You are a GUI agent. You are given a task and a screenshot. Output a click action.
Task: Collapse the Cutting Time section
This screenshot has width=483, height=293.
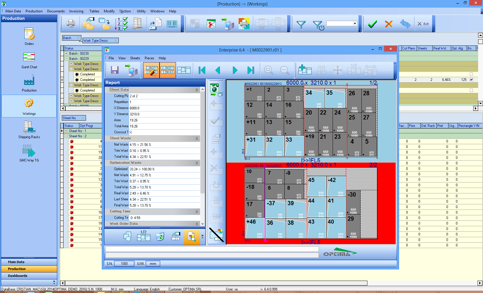point(197,212)
